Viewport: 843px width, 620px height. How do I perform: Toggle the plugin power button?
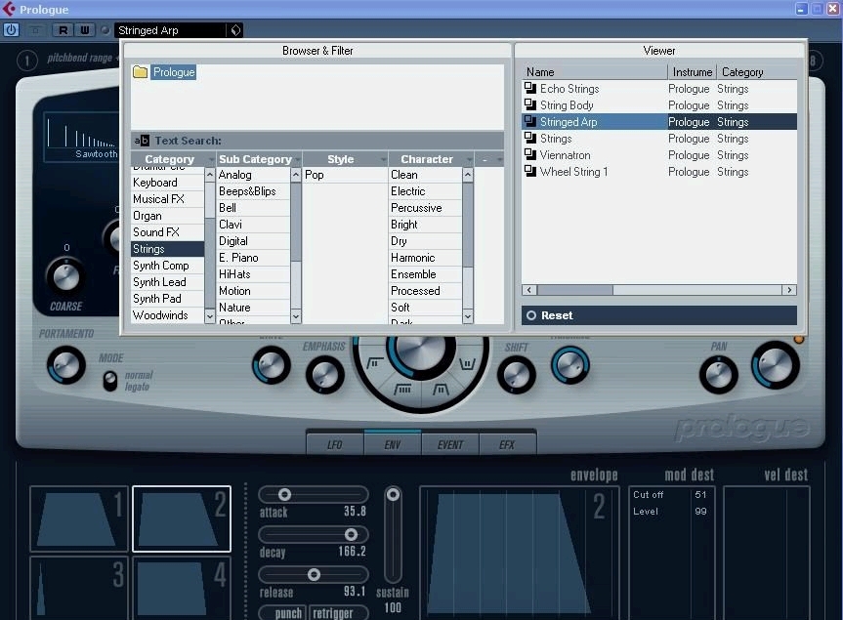pyautogui.click(x=11, y=30)
